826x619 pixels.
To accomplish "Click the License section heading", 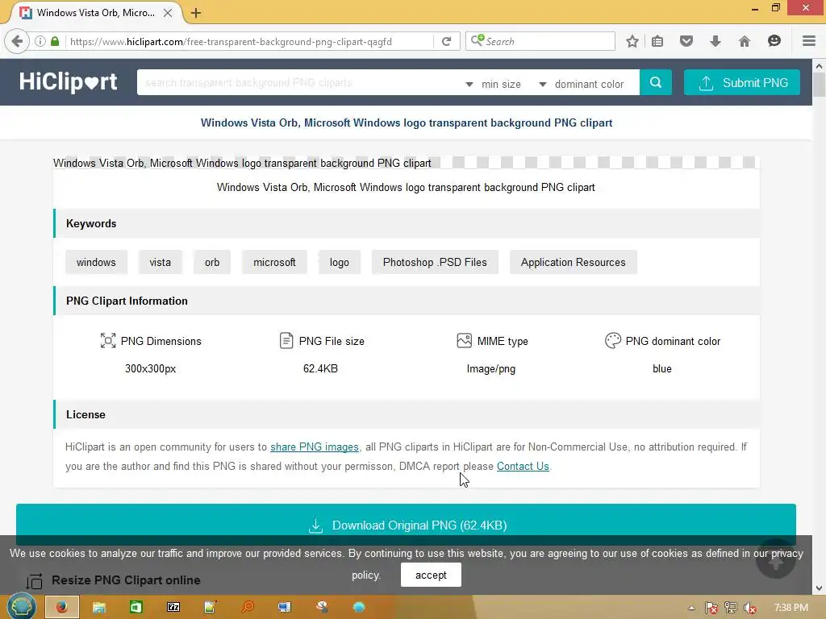I will point(86,414).
